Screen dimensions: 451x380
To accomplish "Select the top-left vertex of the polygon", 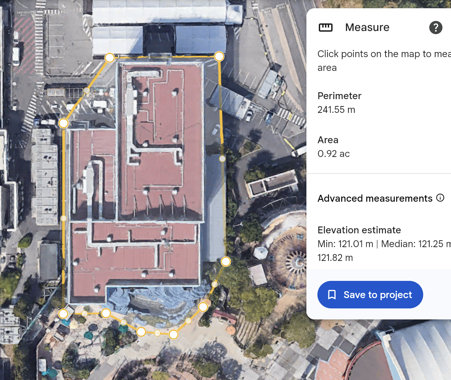I will point(109,57).
